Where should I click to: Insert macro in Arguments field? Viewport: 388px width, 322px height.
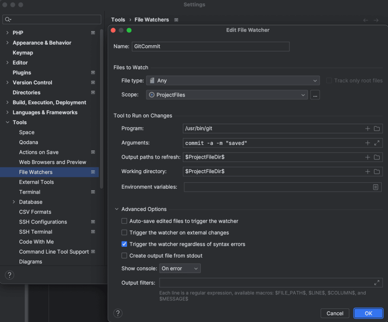pos(368,143)
